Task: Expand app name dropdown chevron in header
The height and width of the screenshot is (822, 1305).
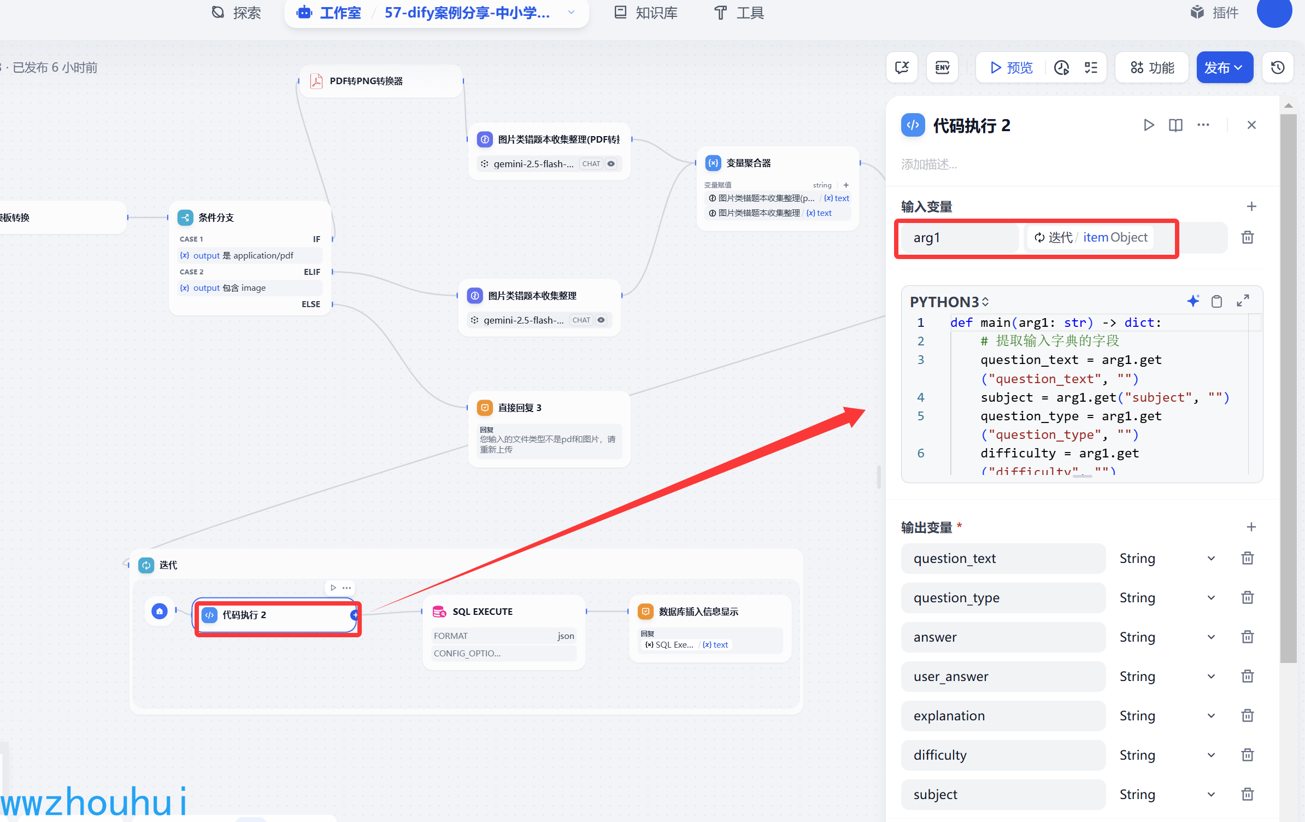Action: 572,13
